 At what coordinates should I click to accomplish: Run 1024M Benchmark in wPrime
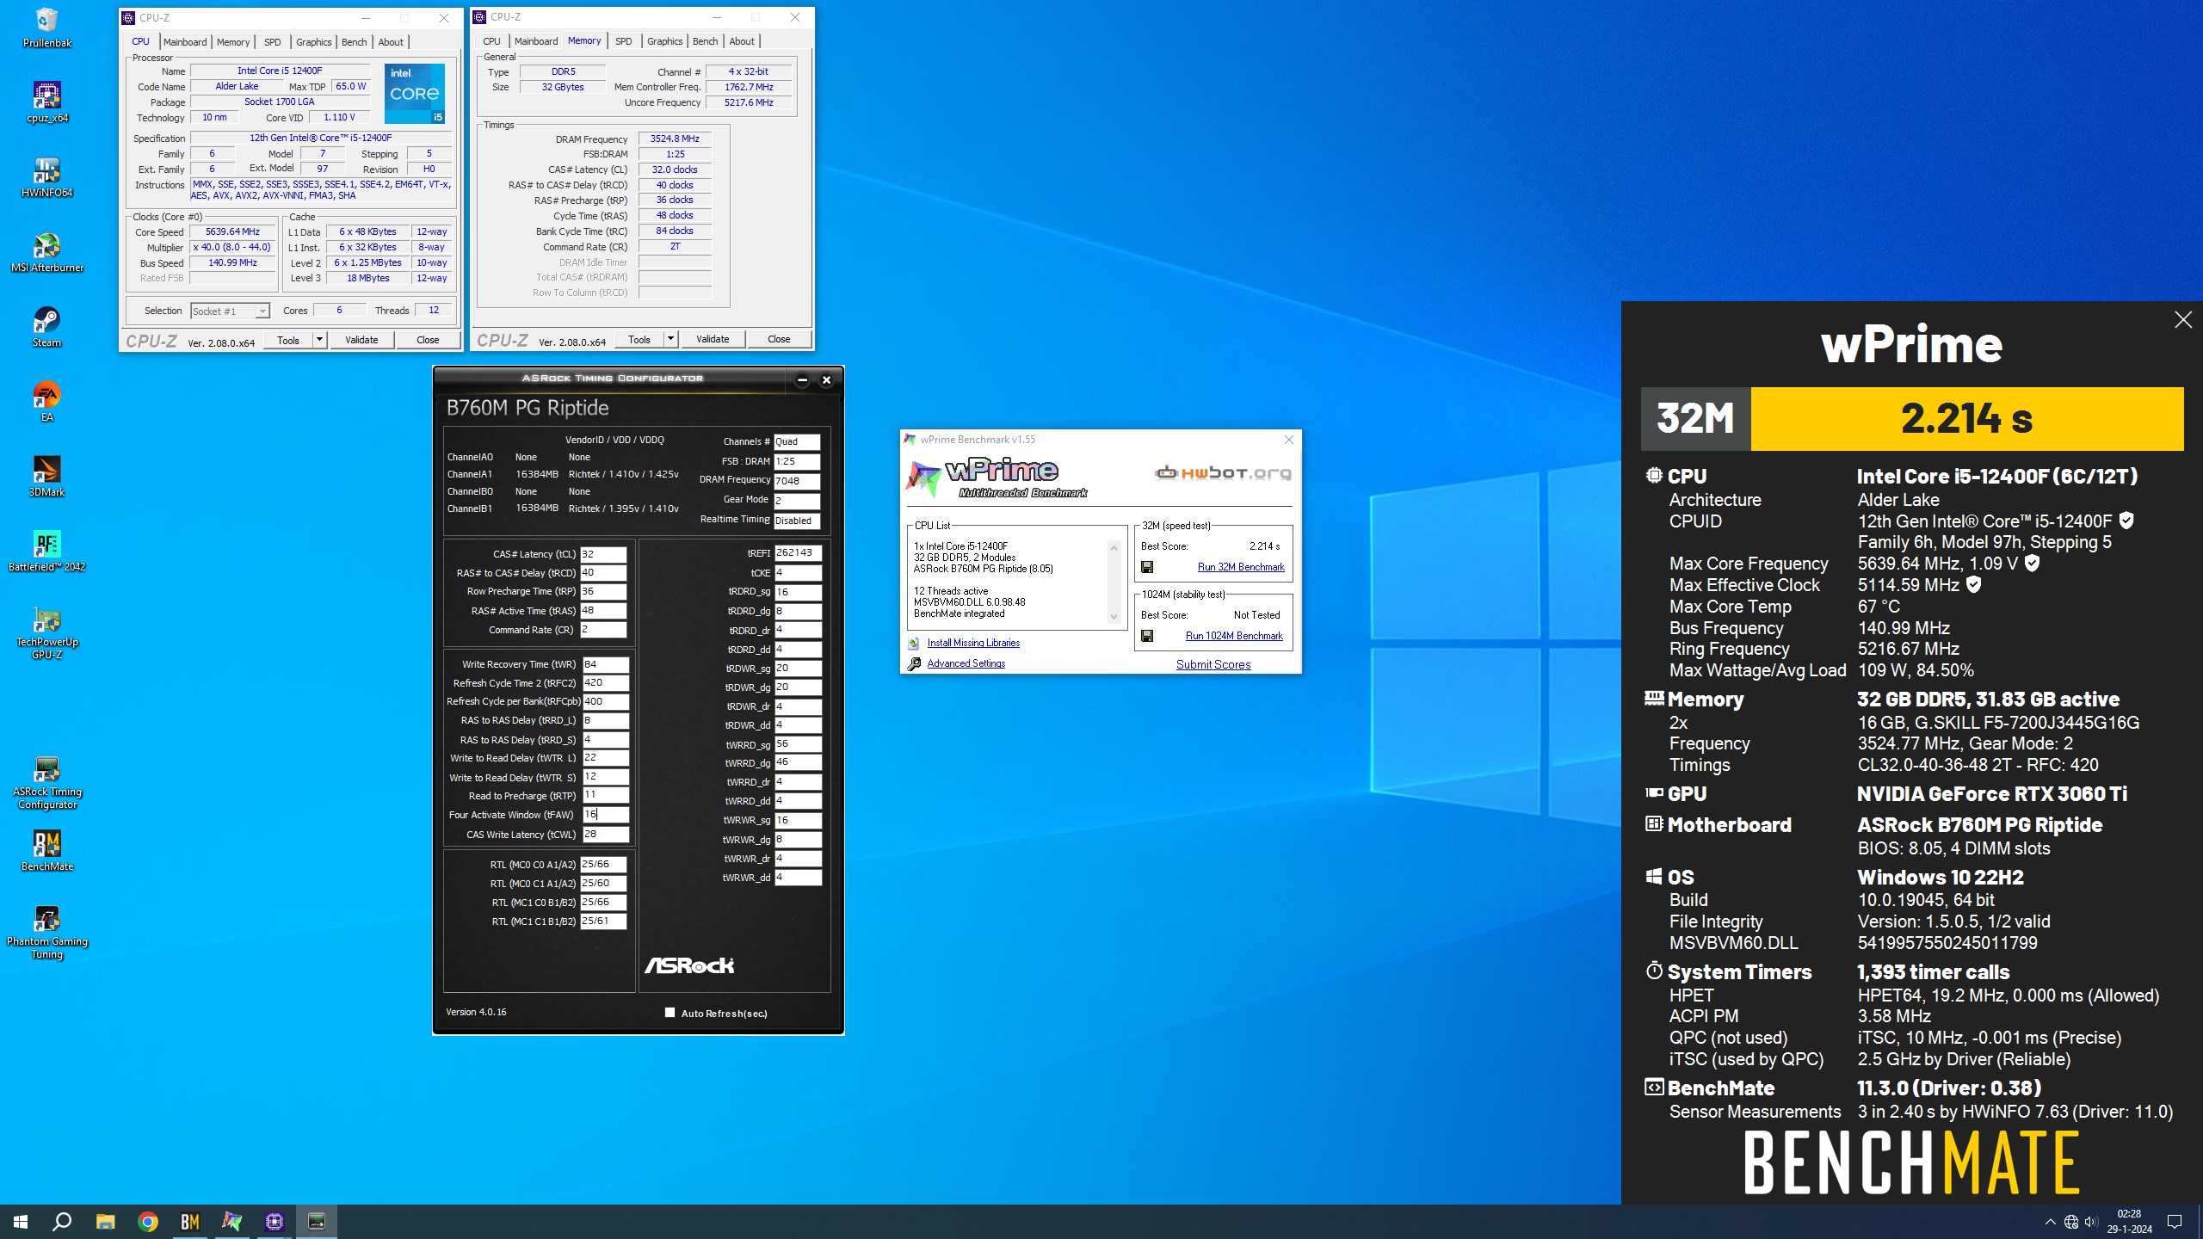[1234, 636]
